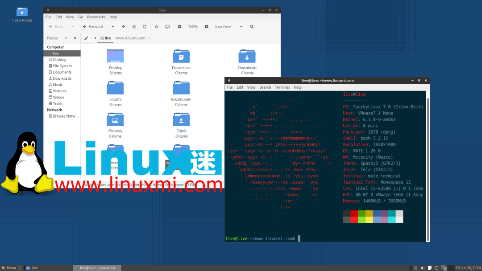The width and height of the screenshot is (482, 271).
Task: Open terminal Search menu
Action: (265, 87)
